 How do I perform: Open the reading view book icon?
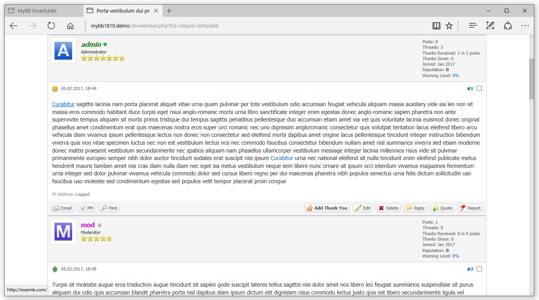[436, 26]
